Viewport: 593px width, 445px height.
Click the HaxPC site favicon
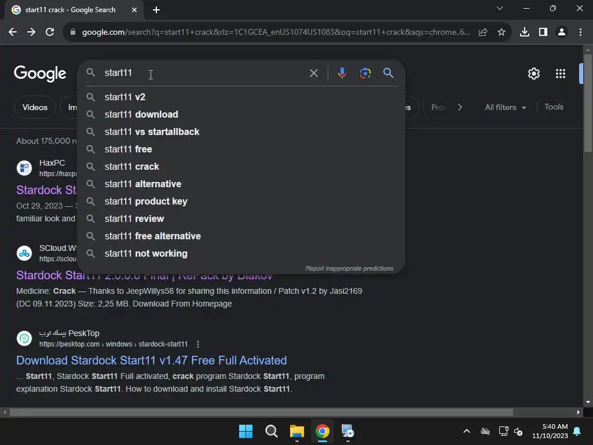point(24,168)
